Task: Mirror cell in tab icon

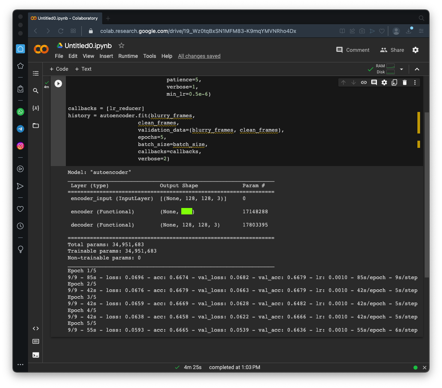Action: point(394,82)
